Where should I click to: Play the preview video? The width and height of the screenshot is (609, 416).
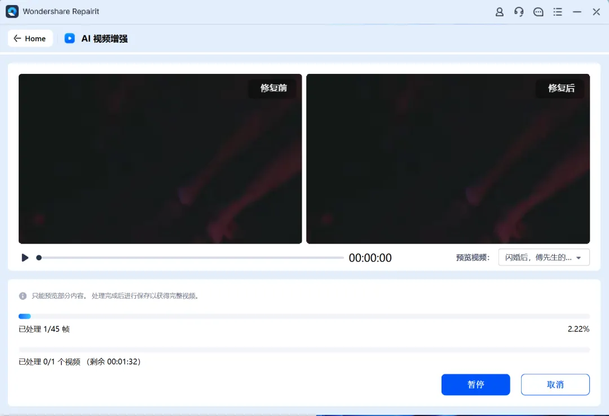point(25,258)
